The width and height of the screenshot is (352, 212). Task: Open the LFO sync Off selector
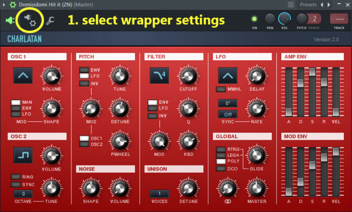click(228, 114)
